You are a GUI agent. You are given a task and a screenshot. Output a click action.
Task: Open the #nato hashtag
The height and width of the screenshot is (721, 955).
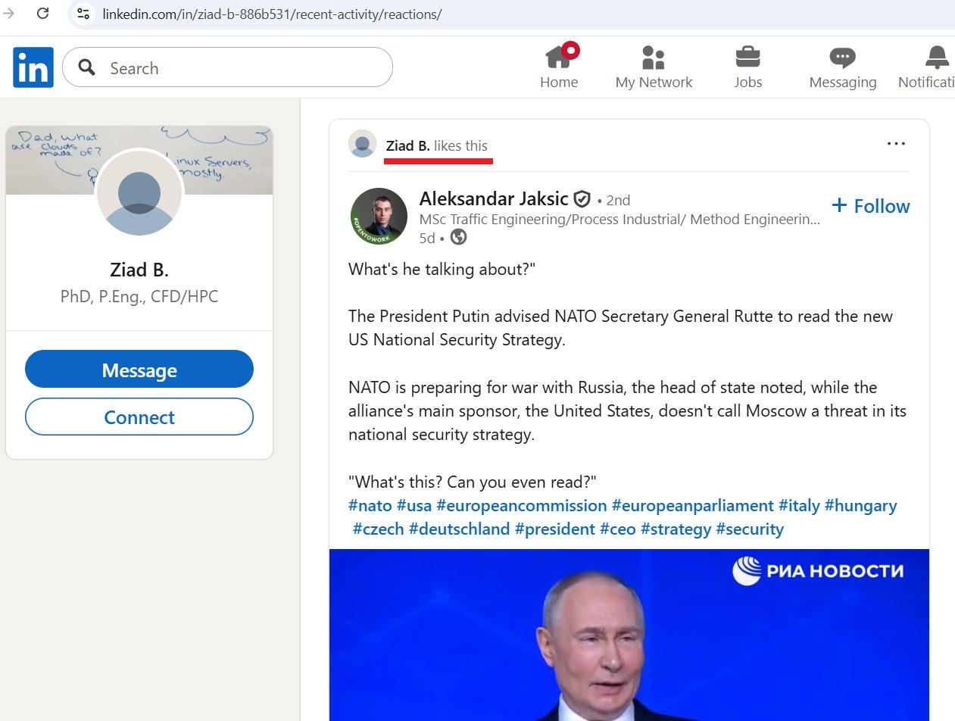(x=370, y=505)
